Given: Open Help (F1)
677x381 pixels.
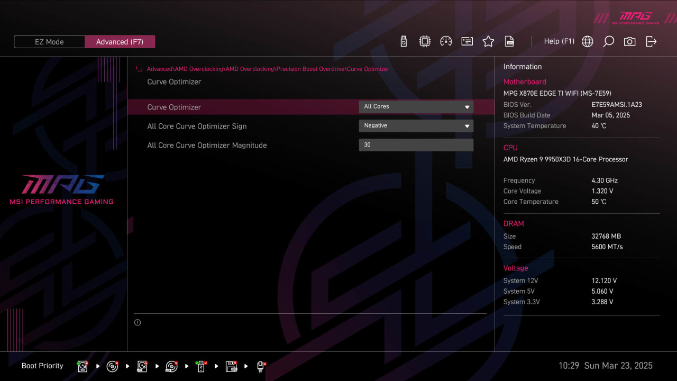Looking at the screenshot, I should (559, 41).
